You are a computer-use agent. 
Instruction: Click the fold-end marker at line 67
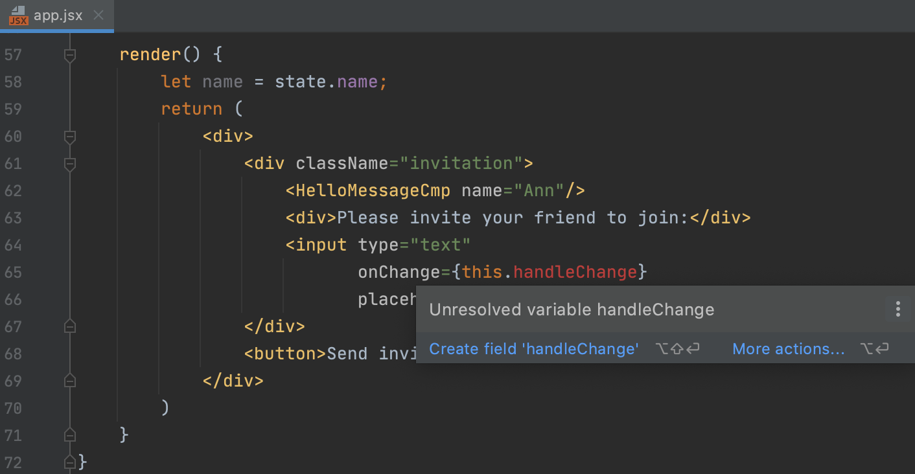coord(69,326)
